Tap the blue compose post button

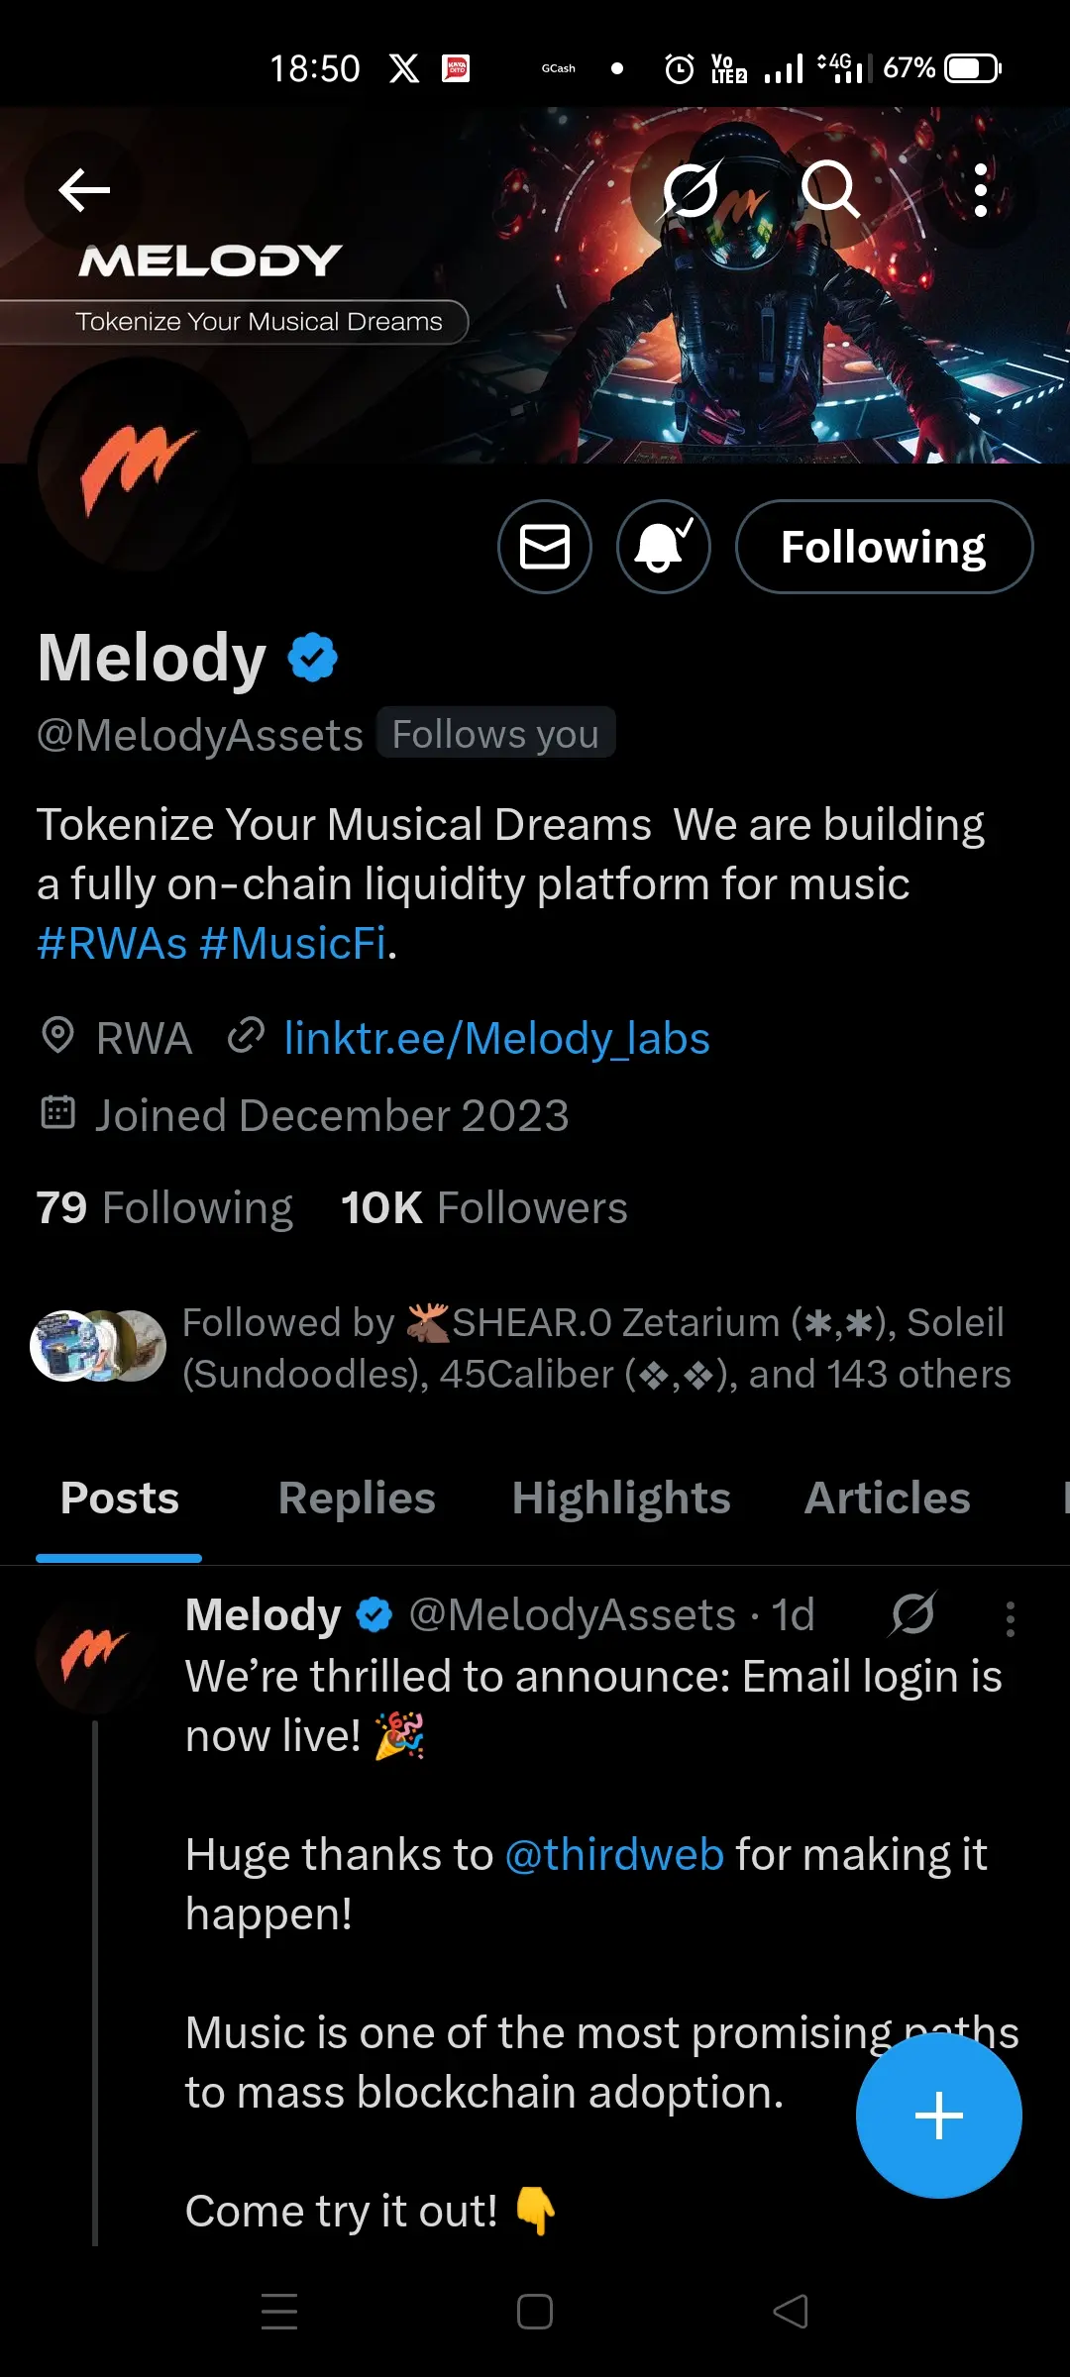[x=938, y=2116]
